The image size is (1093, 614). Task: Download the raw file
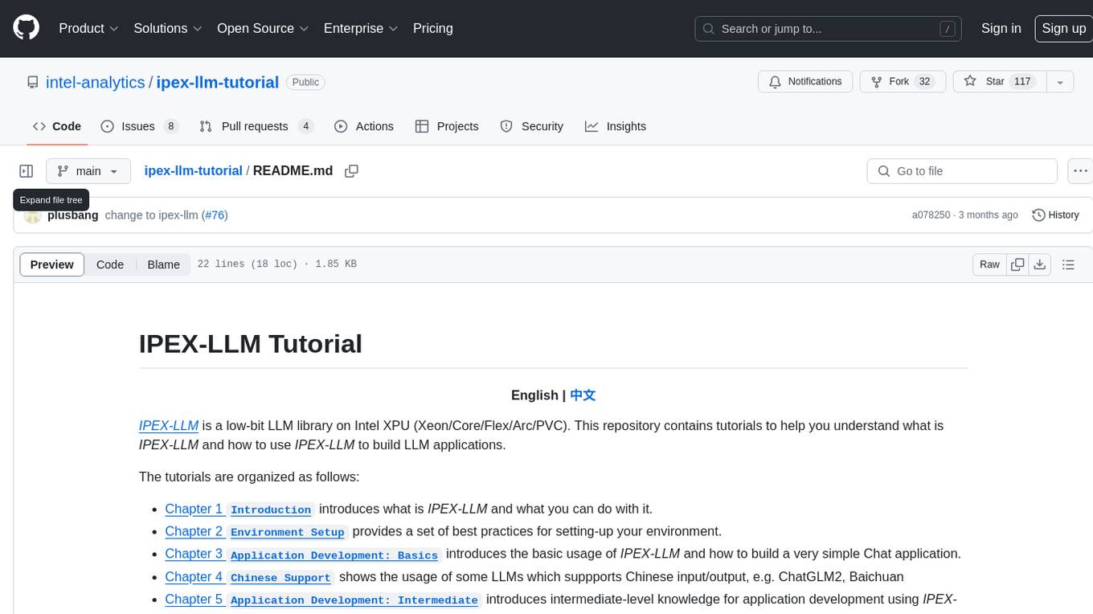pos(1039,264)
